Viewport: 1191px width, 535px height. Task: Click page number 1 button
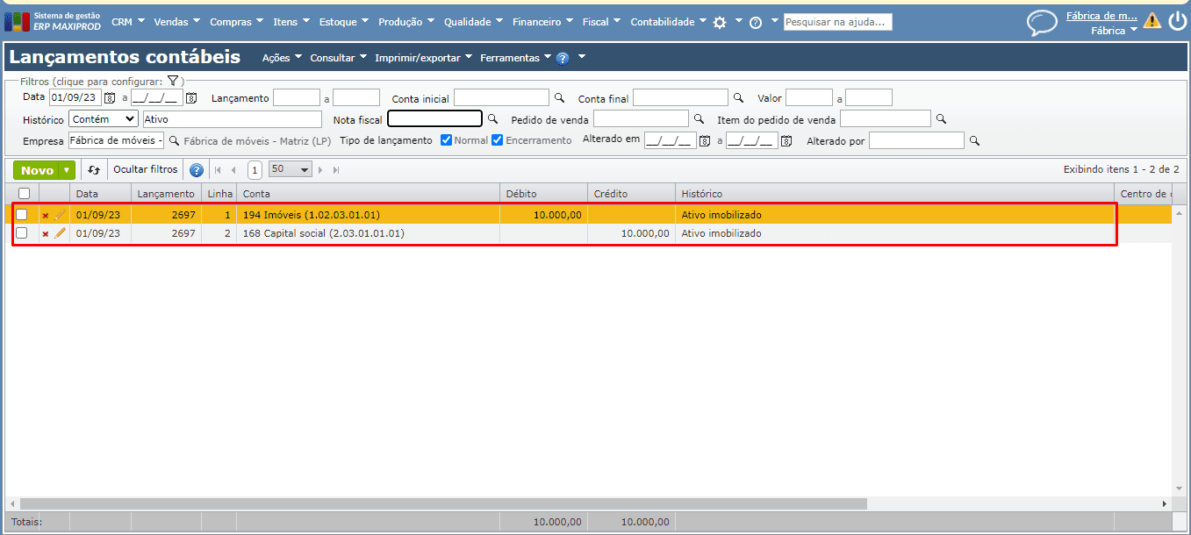coord(255,170)
